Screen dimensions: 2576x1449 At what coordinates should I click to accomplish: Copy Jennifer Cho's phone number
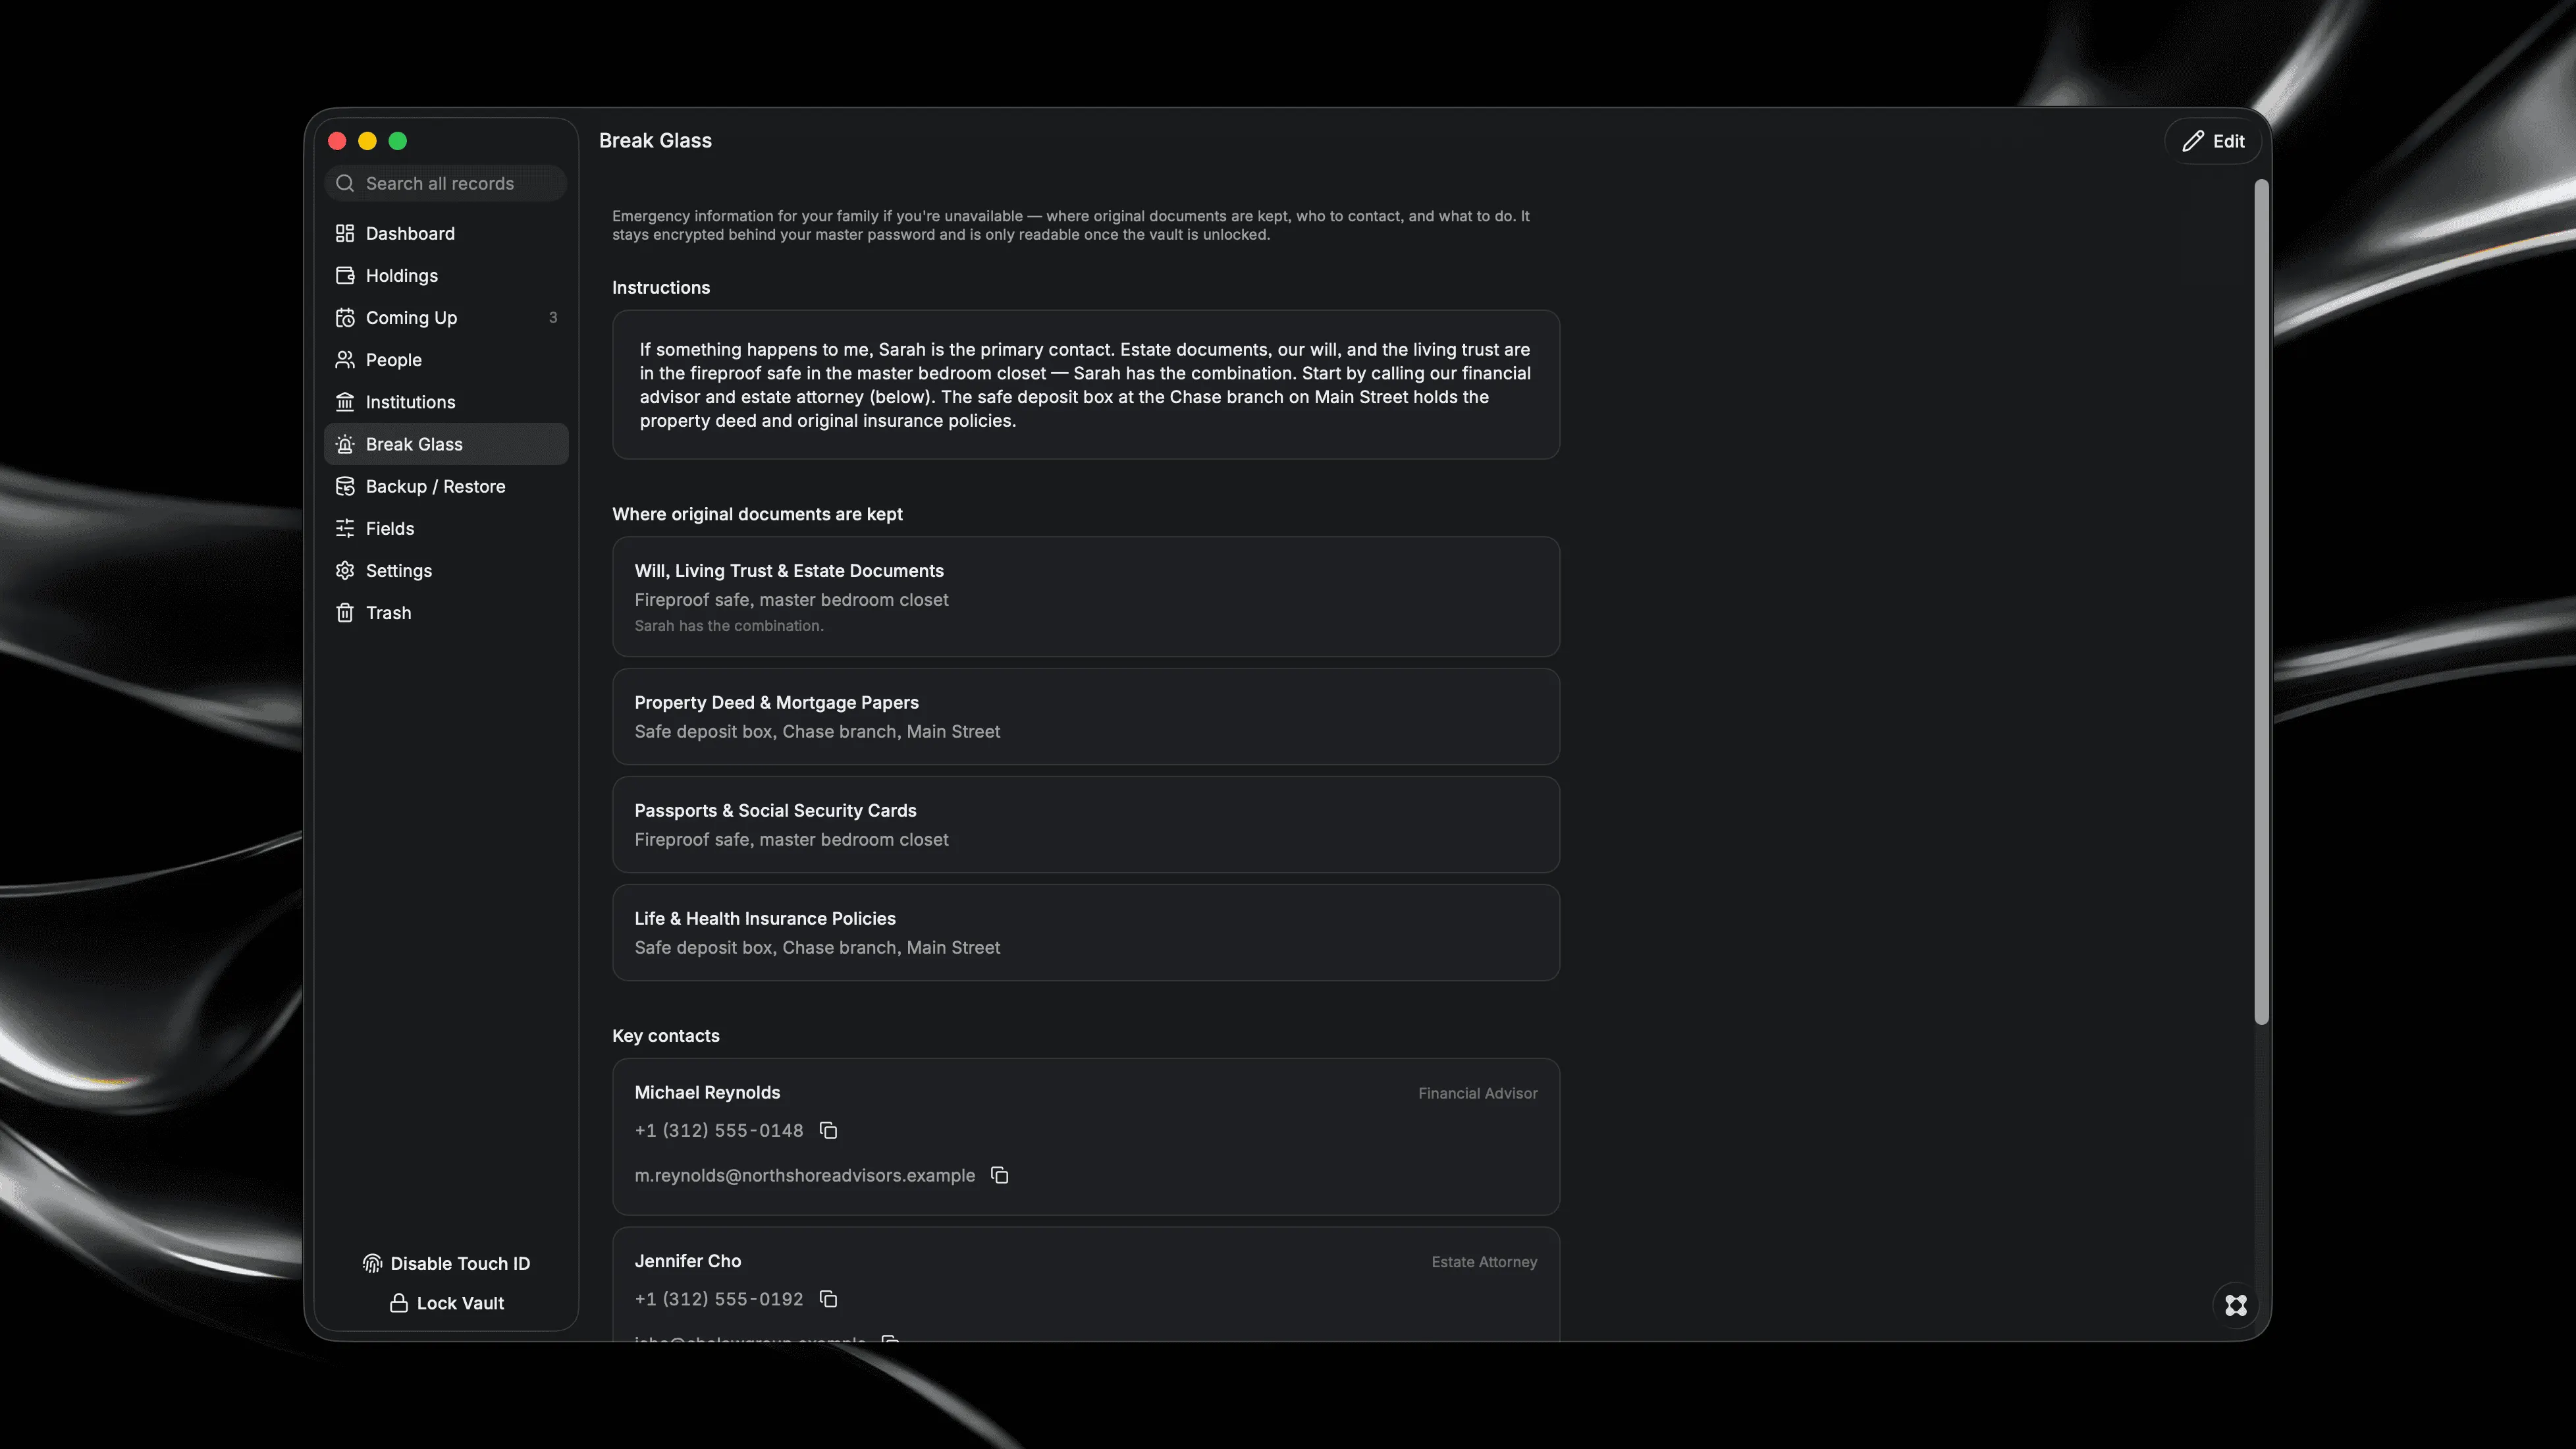tap(828, 1299)
